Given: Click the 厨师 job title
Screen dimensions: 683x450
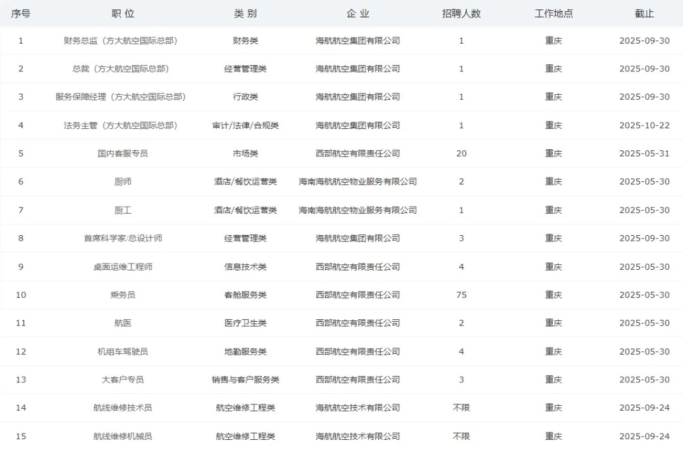Looking at the screenshot, I should coord(123,181).
